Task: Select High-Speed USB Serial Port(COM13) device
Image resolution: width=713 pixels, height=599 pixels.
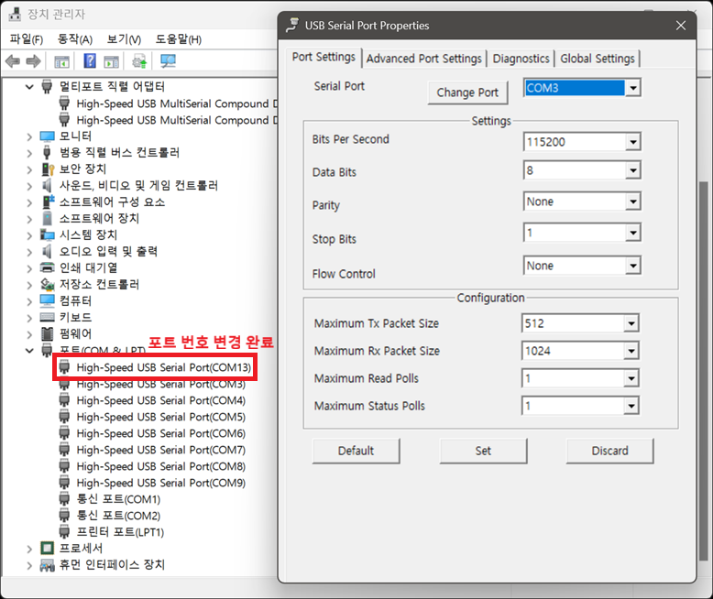Action: click(163, 367)
